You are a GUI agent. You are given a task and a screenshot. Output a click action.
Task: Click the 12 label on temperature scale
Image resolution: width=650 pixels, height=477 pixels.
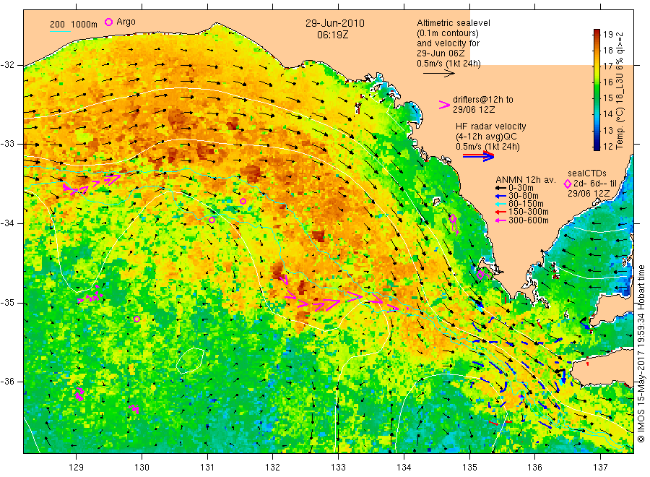point(607,146)
